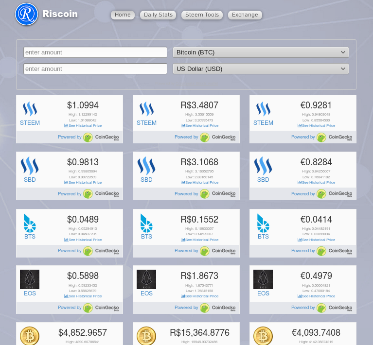Click CoinGecko gecko icon in €0.0414 BTS card
The width and height of the screenshot is (373, 345).
pos(321,251)
